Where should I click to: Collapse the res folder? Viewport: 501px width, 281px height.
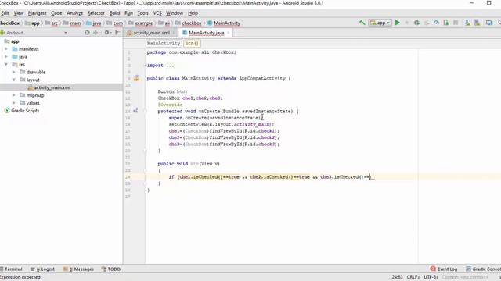coord(6,64)
